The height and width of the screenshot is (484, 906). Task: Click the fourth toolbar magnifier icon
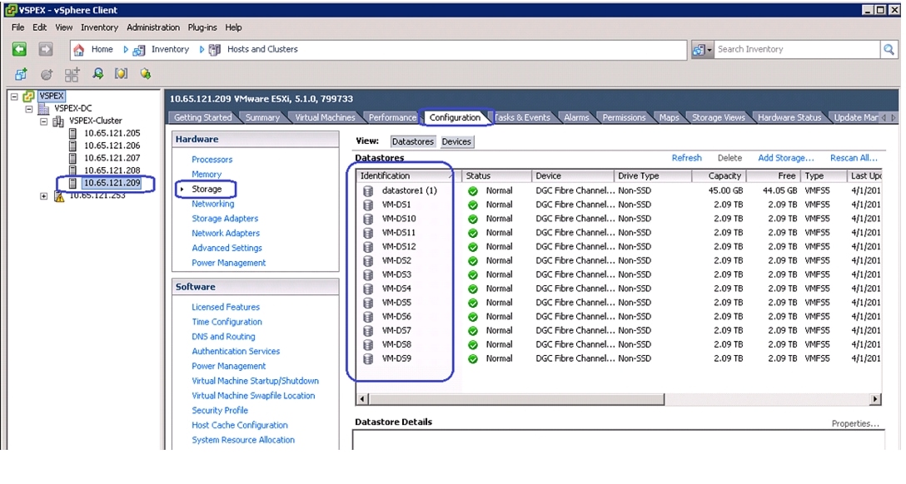coord(97,73)
